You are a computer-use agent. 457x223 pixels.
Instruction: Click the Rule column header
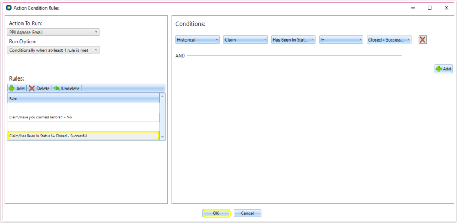[83, 99]
